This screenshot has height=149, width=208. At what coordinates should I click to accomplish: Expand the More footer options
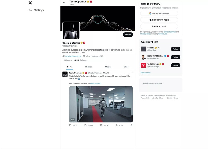(162, 98)
